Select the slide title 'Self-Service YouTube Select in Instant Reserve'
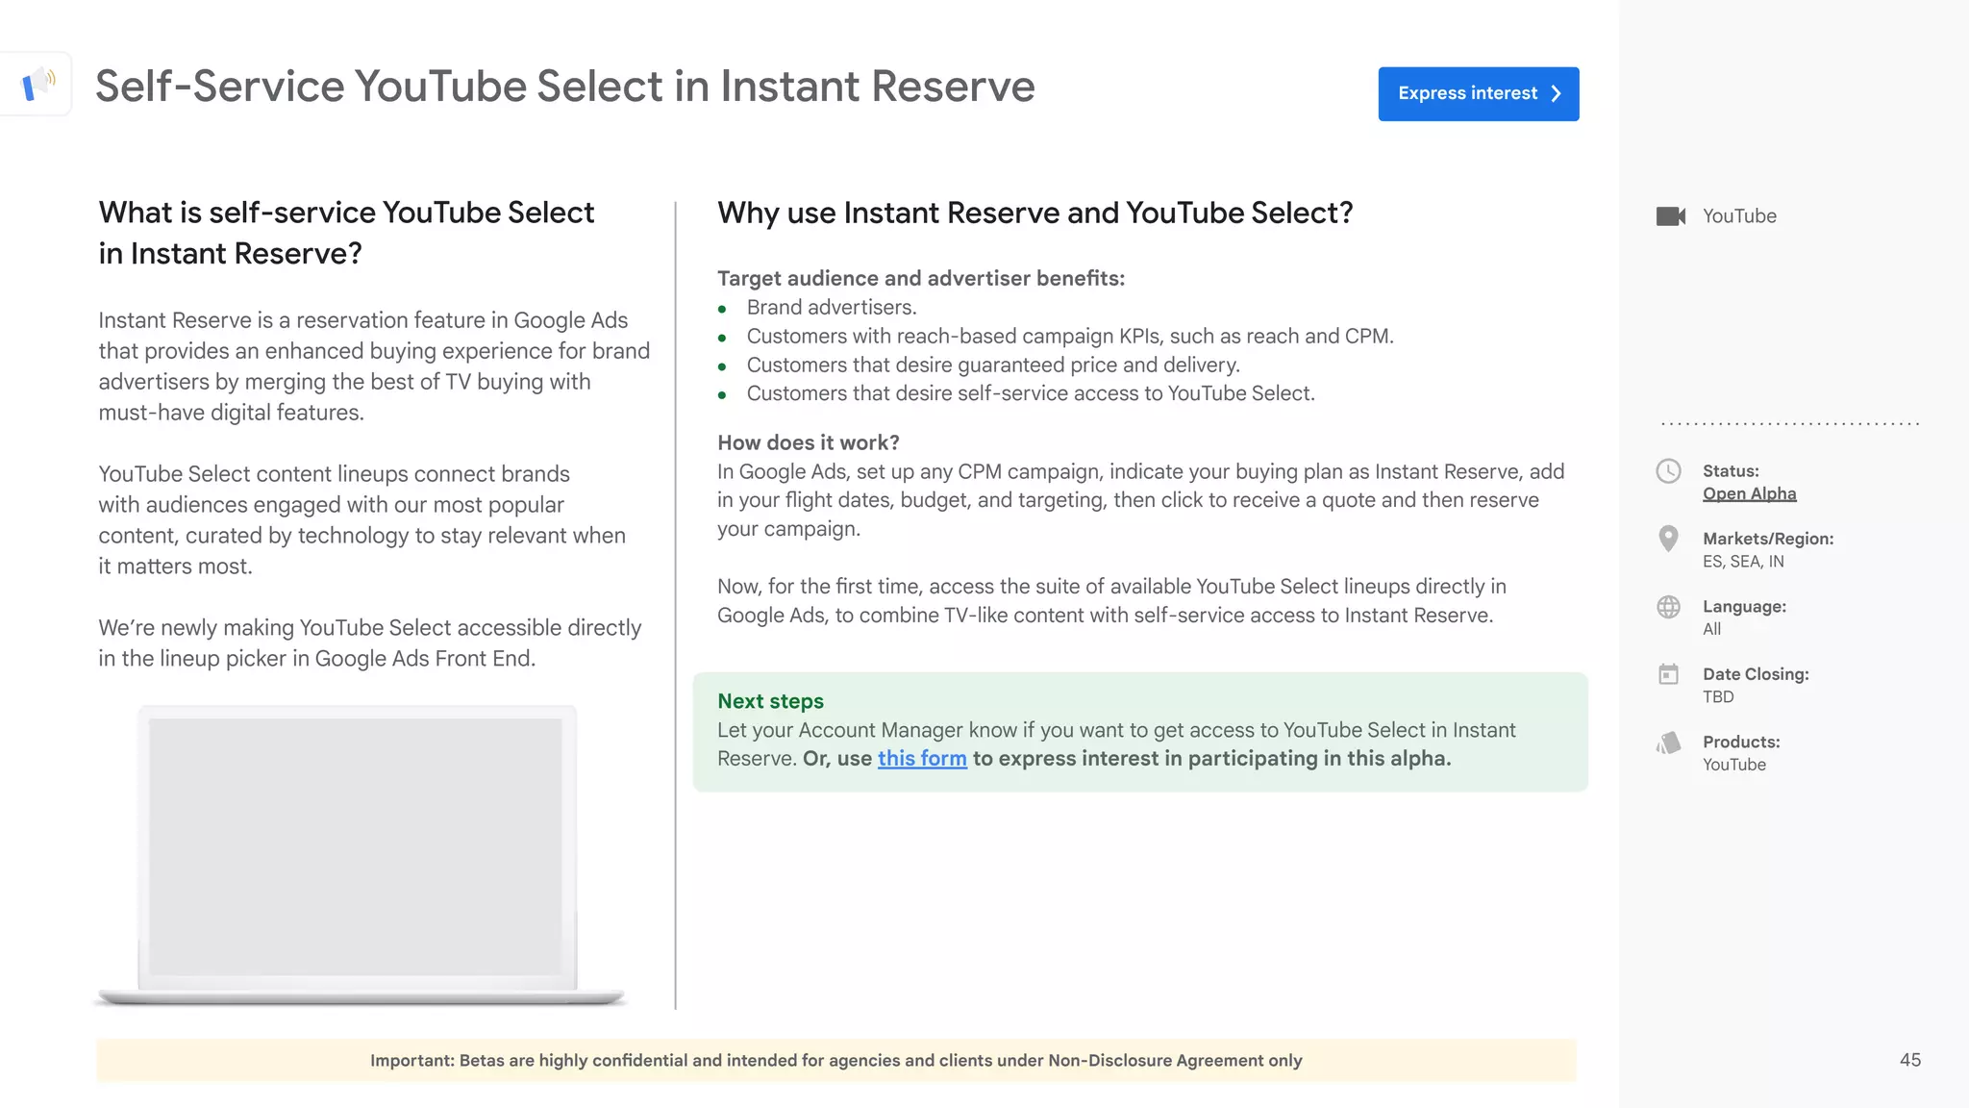The height and width of the screenshot is (1108, 1969). [x=565, y=87]
